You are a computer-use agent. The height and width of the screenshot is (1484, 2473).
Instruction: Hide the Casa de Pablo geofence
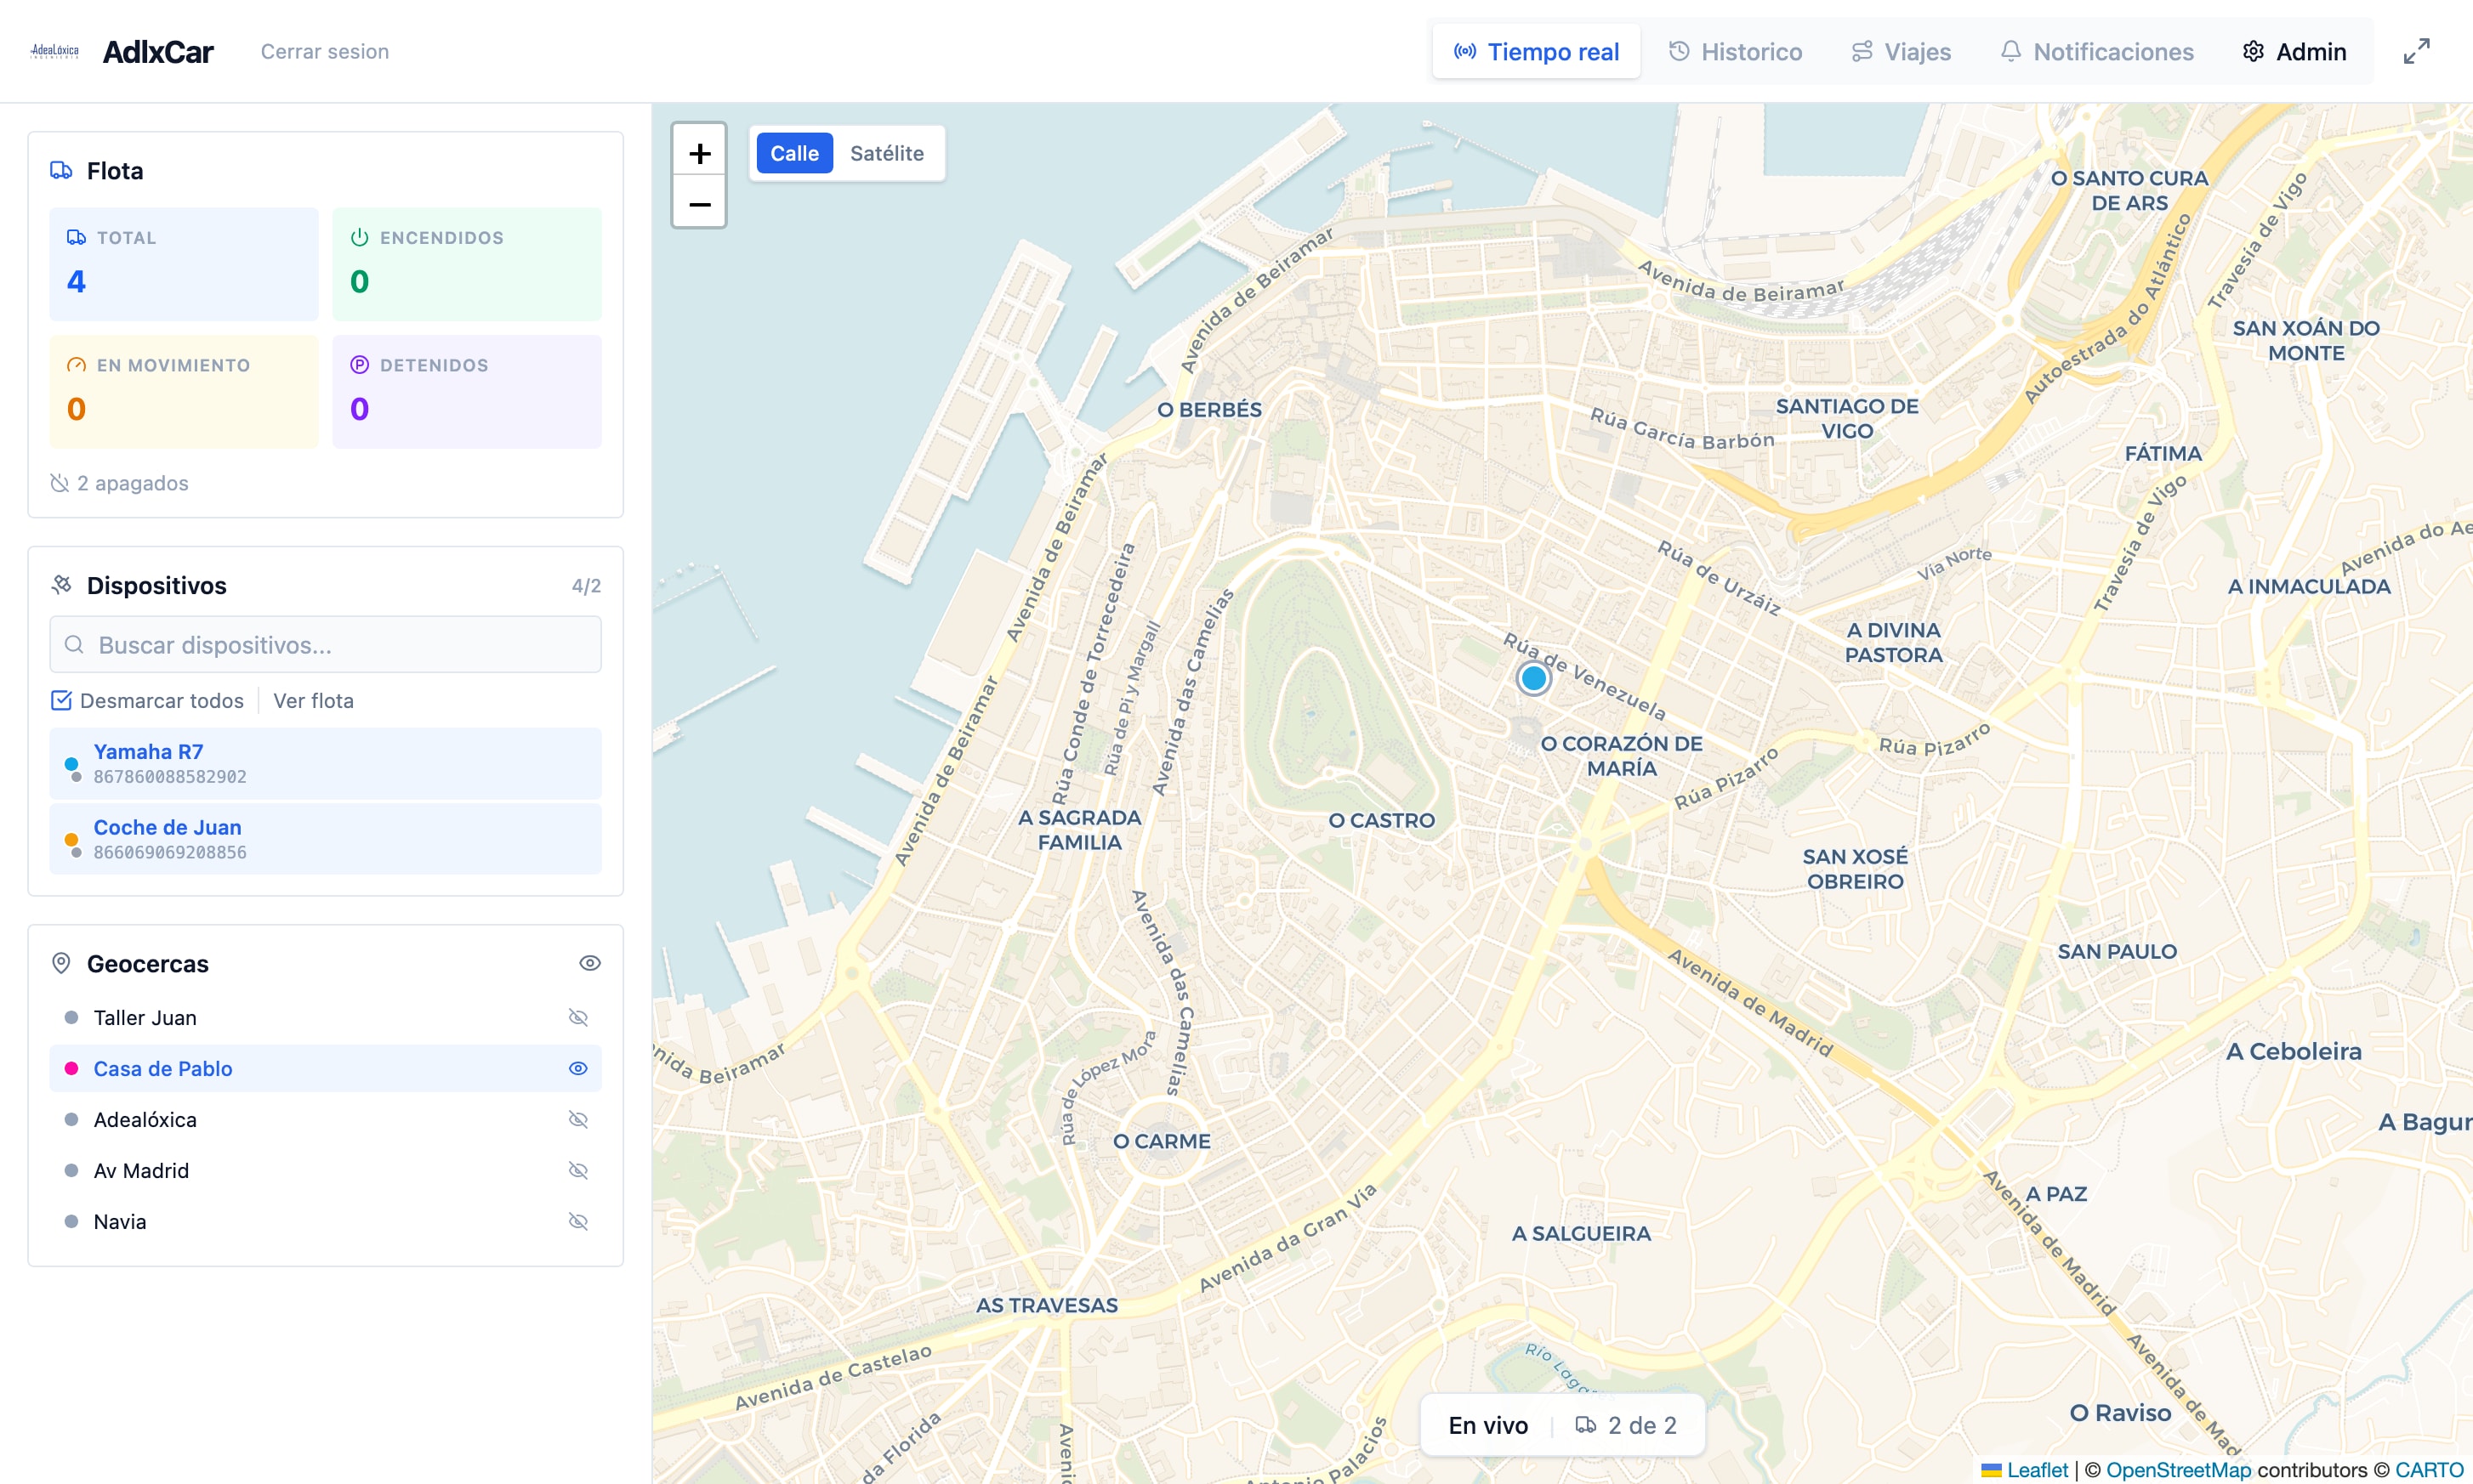[x=578, y=1068]
